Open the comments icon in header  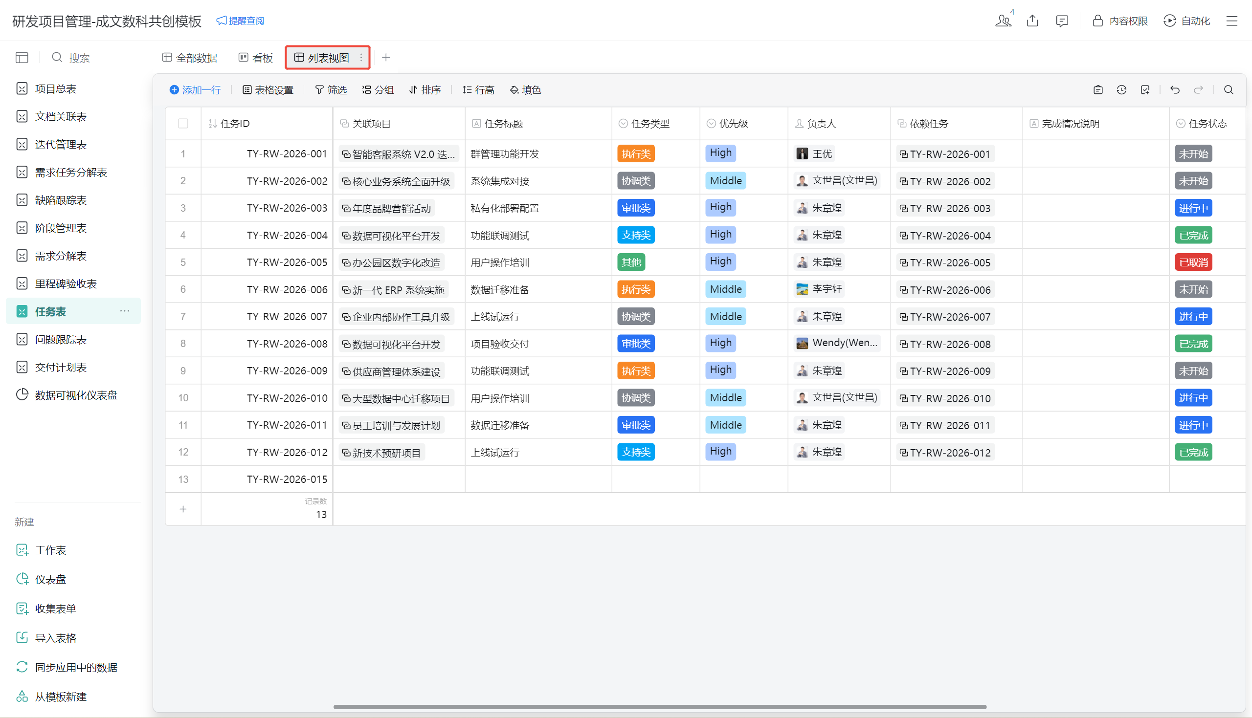(x=1062, y=21)
